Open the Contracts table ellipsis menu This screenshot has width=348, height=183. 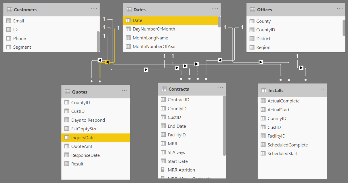tap(220, 88)
